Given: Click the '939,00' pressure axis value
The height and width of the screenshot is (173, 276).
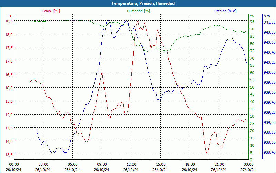Looking at the screenshot, I should point(269,122).
